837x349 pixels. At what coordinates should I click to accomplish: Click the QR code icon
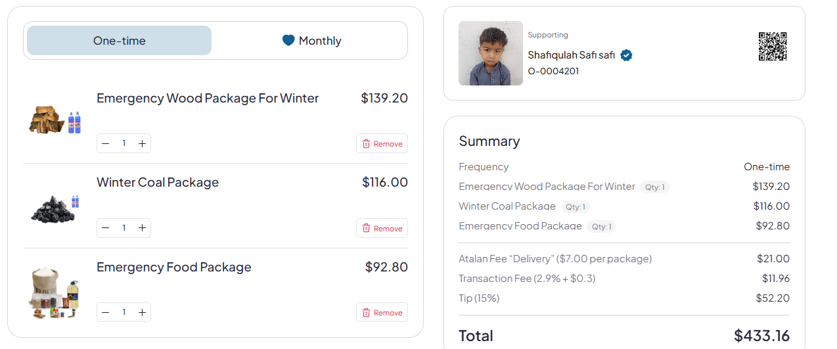coord(773,47)
